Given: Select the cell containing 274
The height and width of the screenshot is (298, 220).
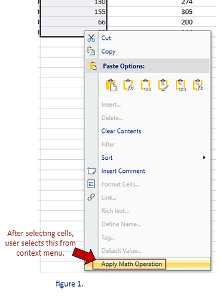Looking at the screenshot, I should tap(150, 3).
